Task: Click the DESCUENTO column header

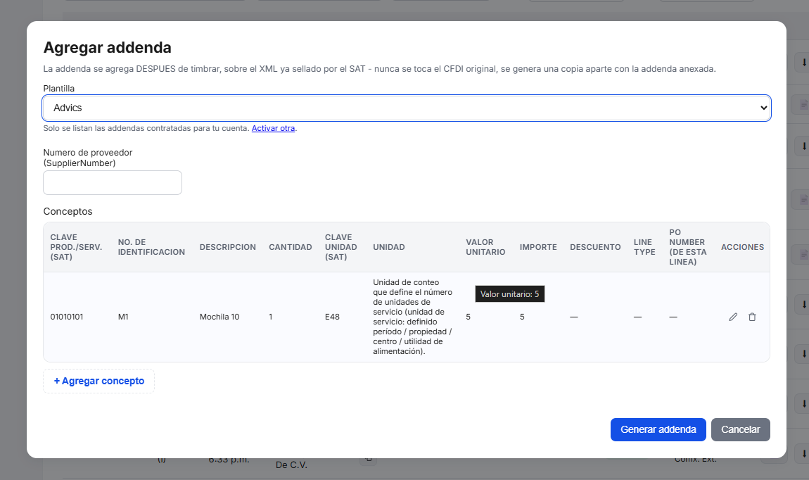Action: (595, 247)
